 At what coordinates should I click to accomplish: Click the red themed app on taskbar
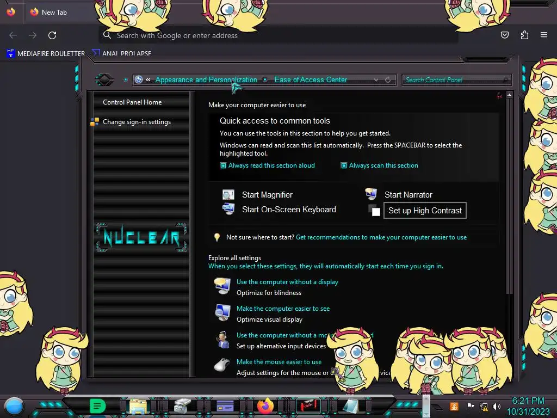coord(308,406)
